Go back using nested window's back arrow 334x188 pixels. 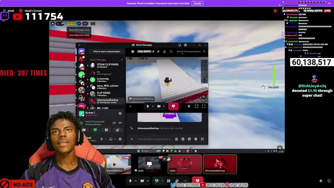(80, 45)
